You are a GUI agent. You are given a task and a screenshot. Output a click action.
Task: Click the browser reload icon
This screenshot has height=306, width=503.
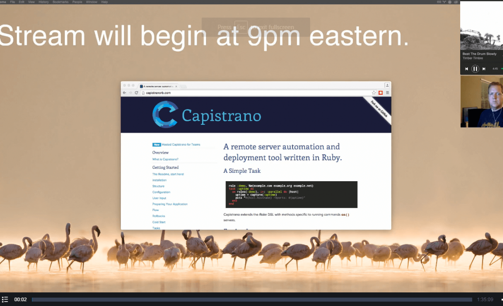[x=136, y=93]
